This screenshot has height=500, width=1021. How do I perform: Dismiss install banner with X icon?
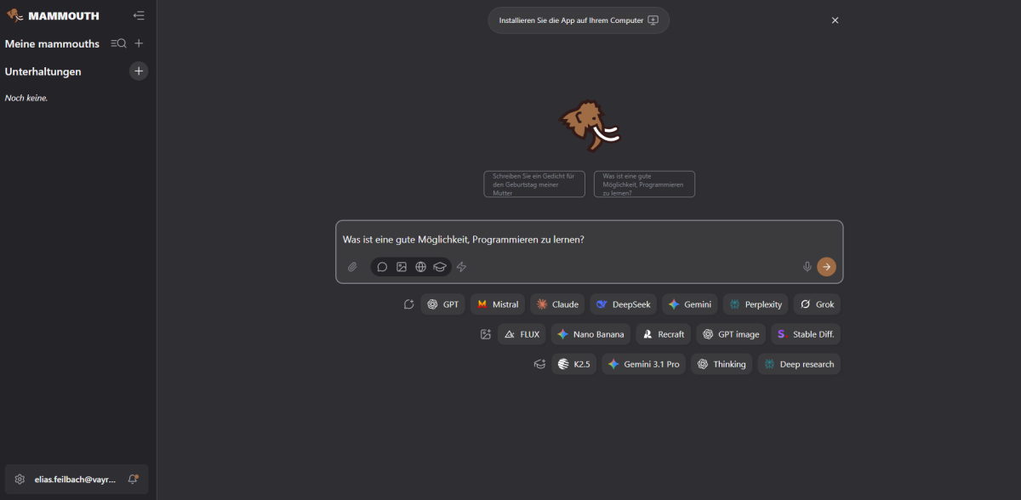click(835, 20)
